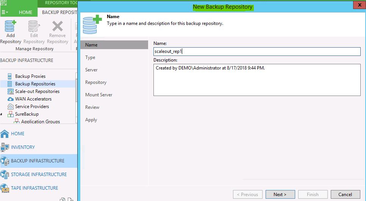The height and width of the screenshot is (201, 366).
Task: Click the Backup Infrastructure view icon
Action: pyautogui.click(x=5, y=161)
